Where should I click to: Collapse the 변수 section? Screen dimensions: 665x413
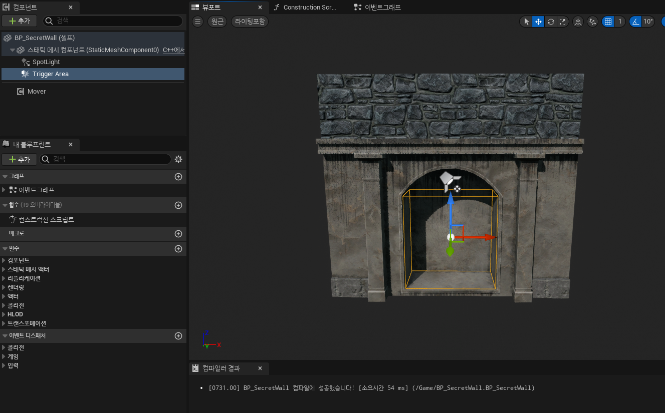click(x=5, y=248)
